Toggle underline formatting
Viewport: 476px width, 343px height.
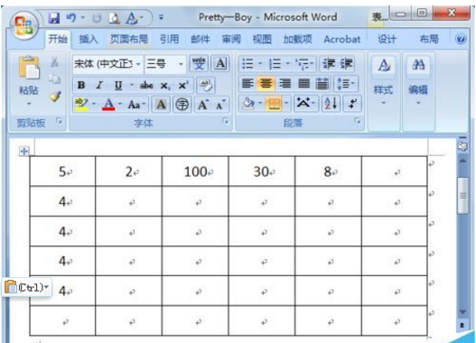pyautogui.click(x=117, y=86)
